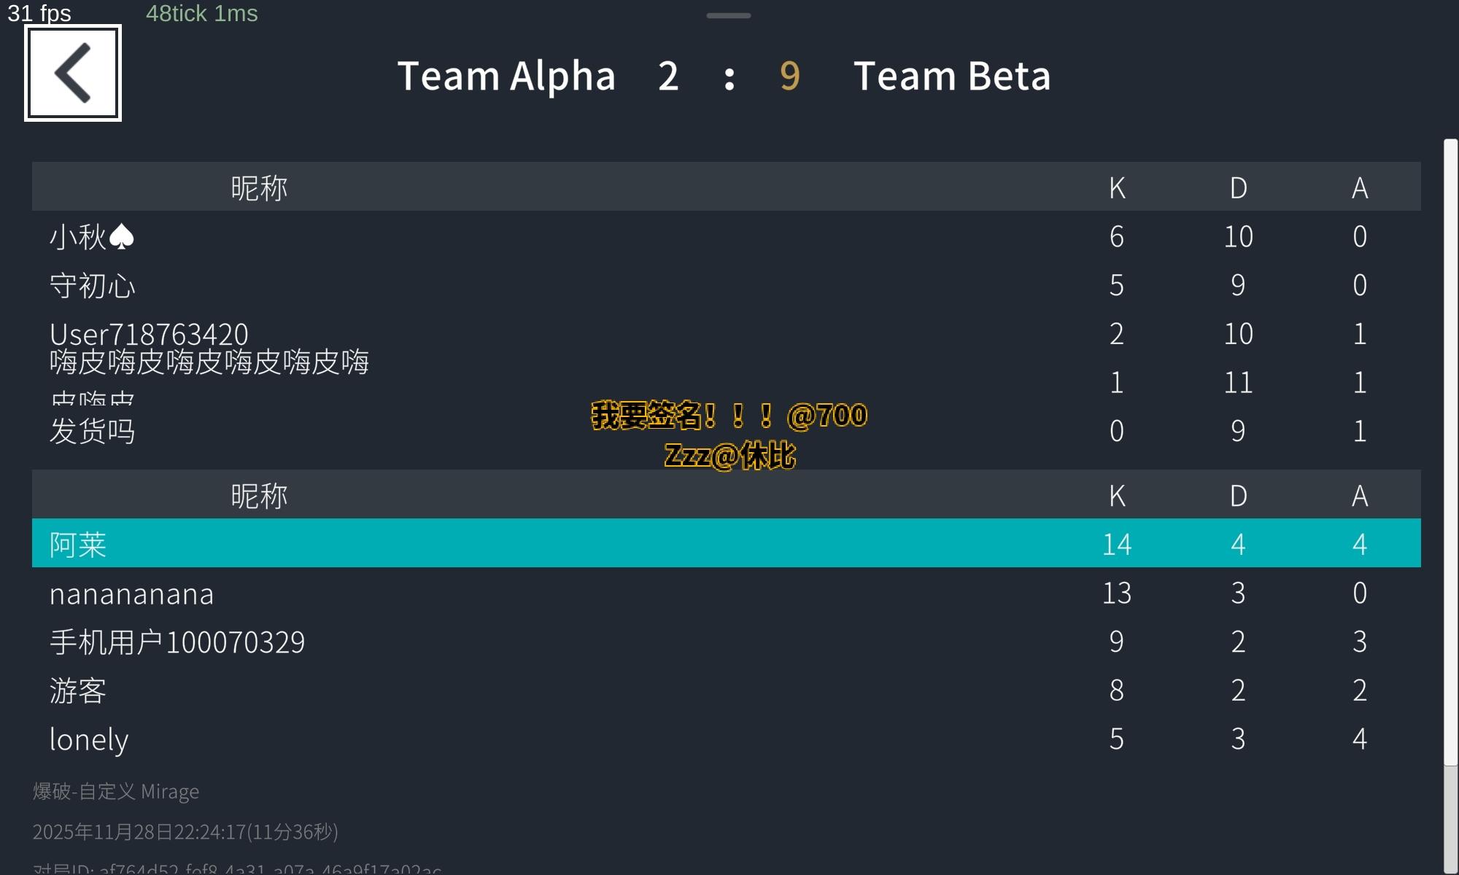Open the User718763420 player entry
The height and width of the screenshot is (875, 1459).
(x=149, y=334)
